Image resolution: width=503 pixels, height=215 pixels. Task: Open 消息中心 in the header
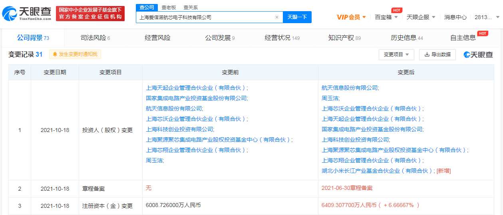pos(455,17)
